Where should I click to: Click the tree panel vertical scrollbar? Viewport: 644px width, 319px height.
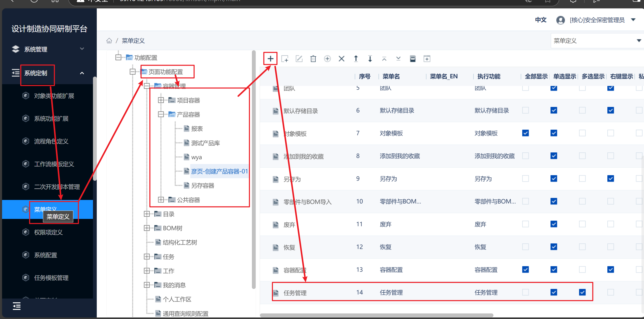[254, 169]
